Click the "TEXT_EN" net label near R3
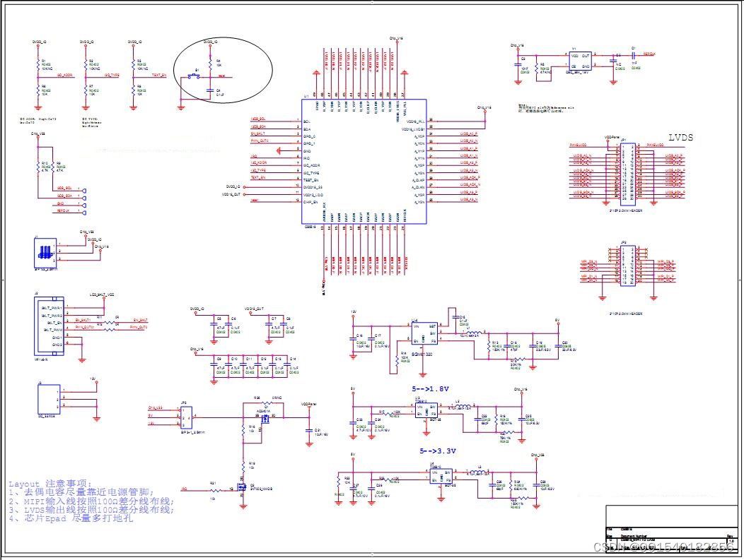 159,75
